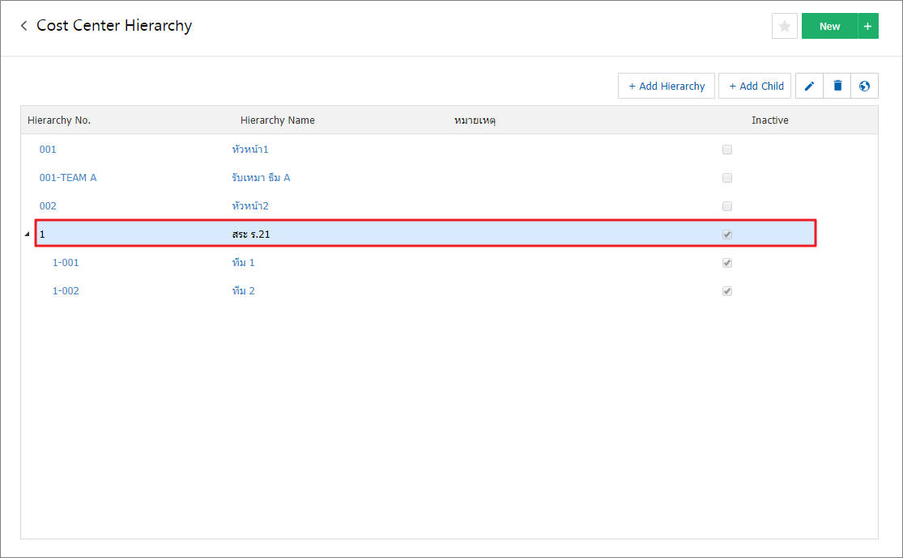Uncheck Inactive for row 1-001
Image resolution: width=903 pixels, height=558 pixels.
point(726,262)
